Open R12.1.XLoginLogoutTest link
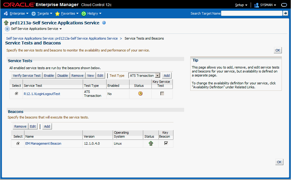This screenshot has width=291, height=180. (42, 94)
